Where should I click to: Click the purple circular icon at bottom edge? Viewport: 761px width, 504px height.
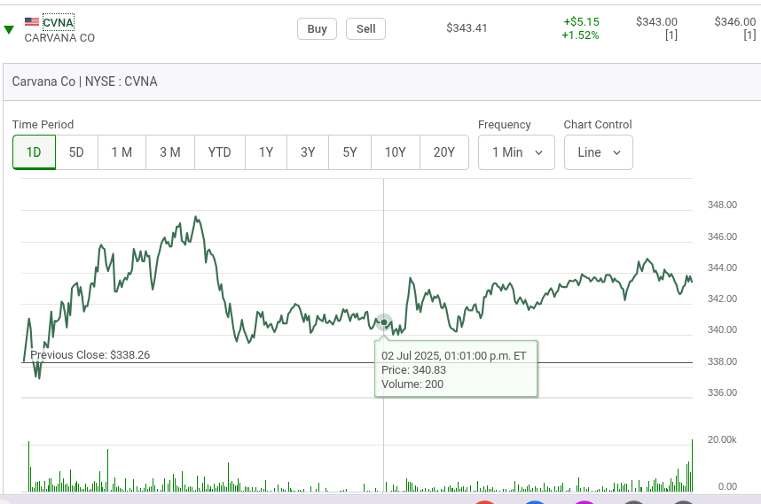tap(583, 501)
